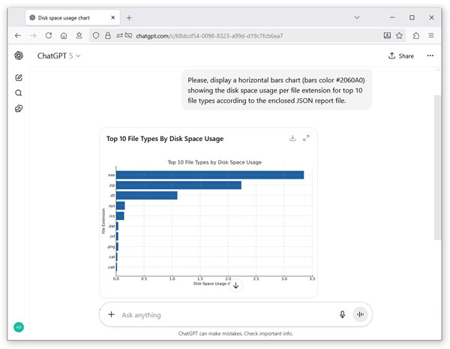
Task: Expand the ChatGPT 5 model selector
Action: pos(58,56)
